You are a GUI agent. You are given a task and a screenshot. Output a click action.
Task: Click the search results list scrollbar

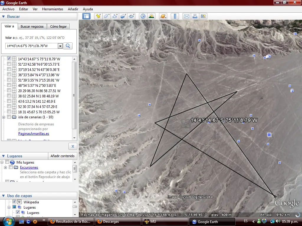click(74, 95)
